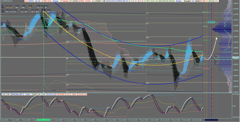
Task: Click the red D1 button
Action: 207,1
